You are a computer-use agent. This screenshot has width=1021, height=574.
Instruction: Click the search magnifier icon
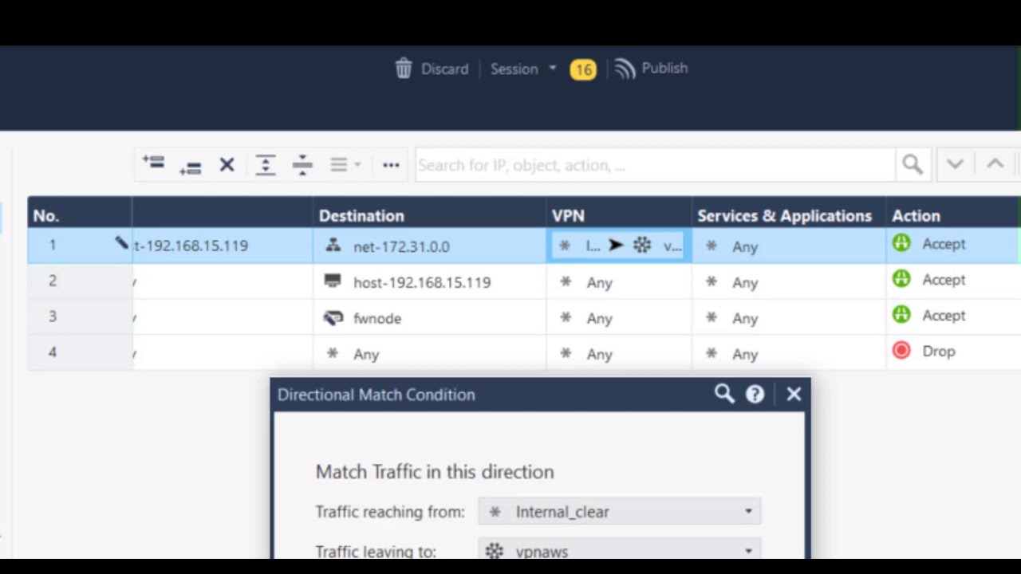click(913, 165)
